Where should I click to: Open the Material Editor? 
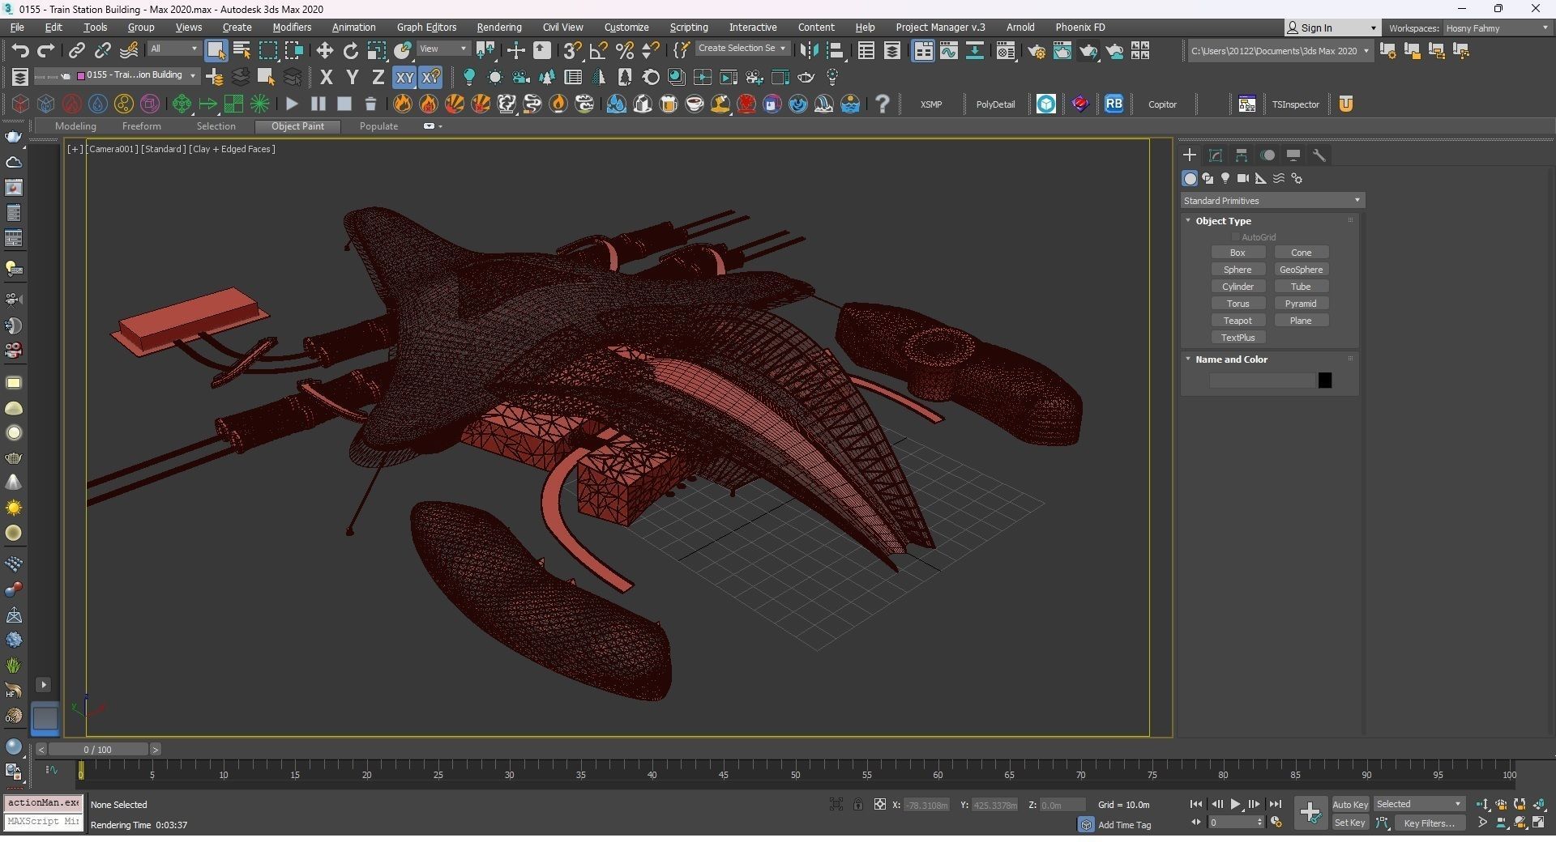point(1006,50)
